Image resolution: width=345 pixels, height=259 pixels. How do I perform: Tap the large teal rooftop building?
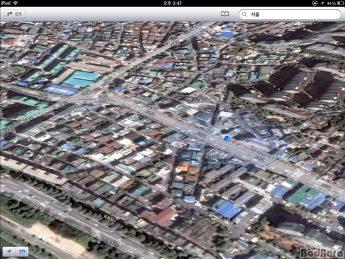(x=81, y=78)
